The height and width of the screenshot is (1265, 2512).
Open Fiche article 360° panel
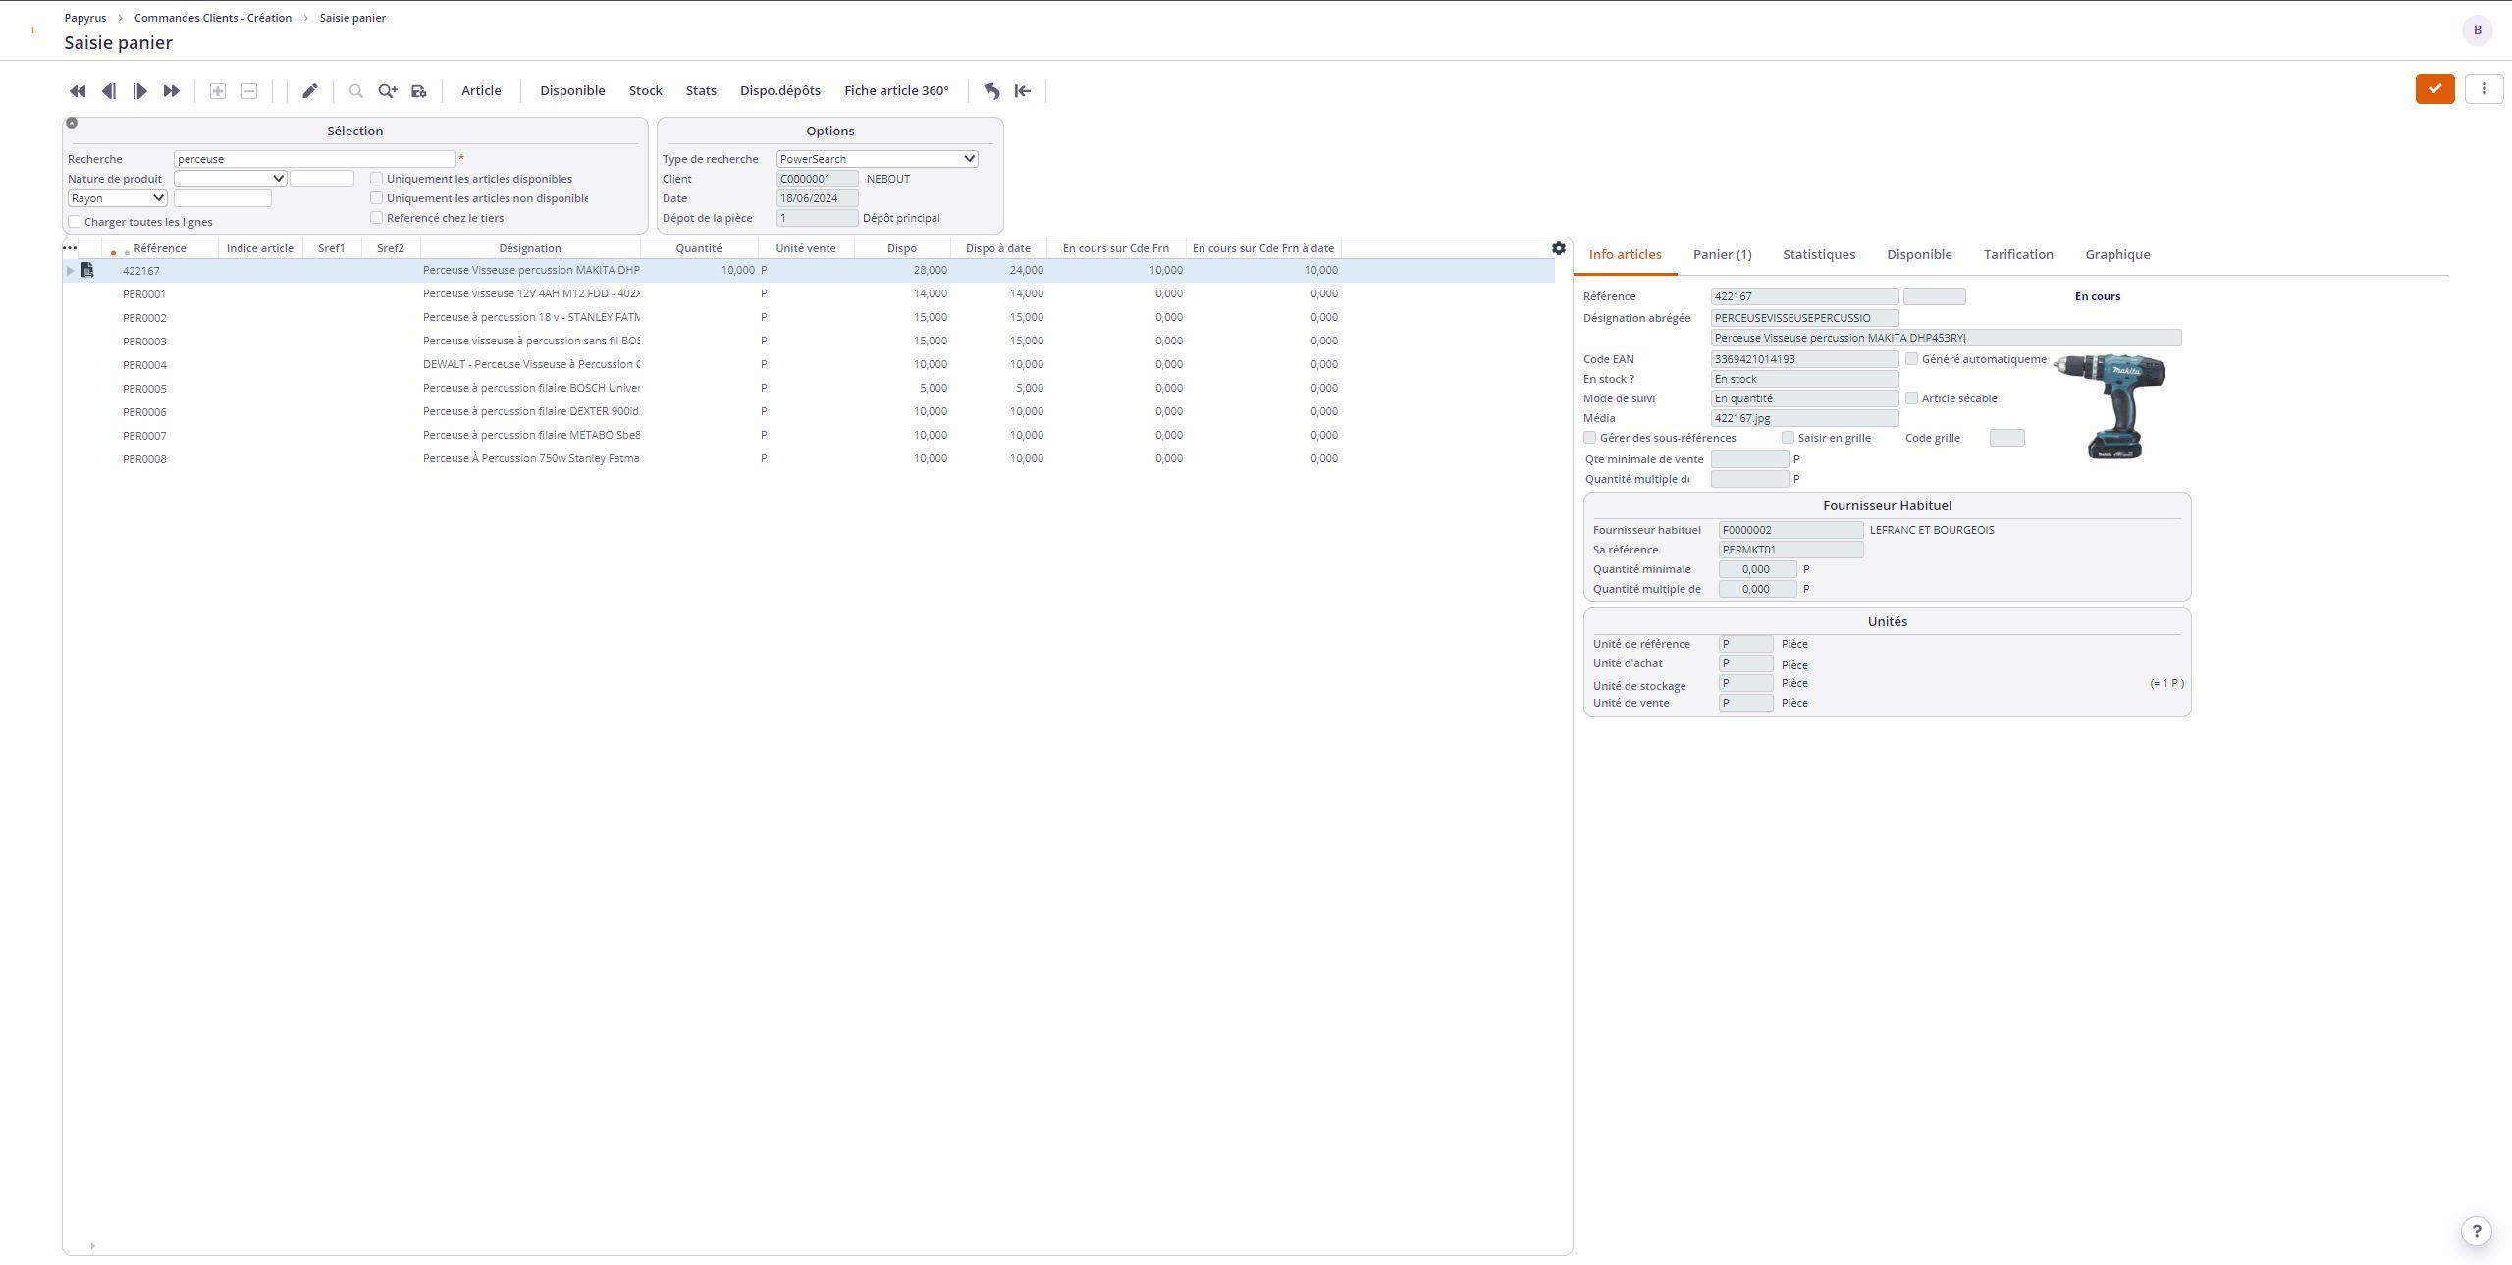pos(895,90)
